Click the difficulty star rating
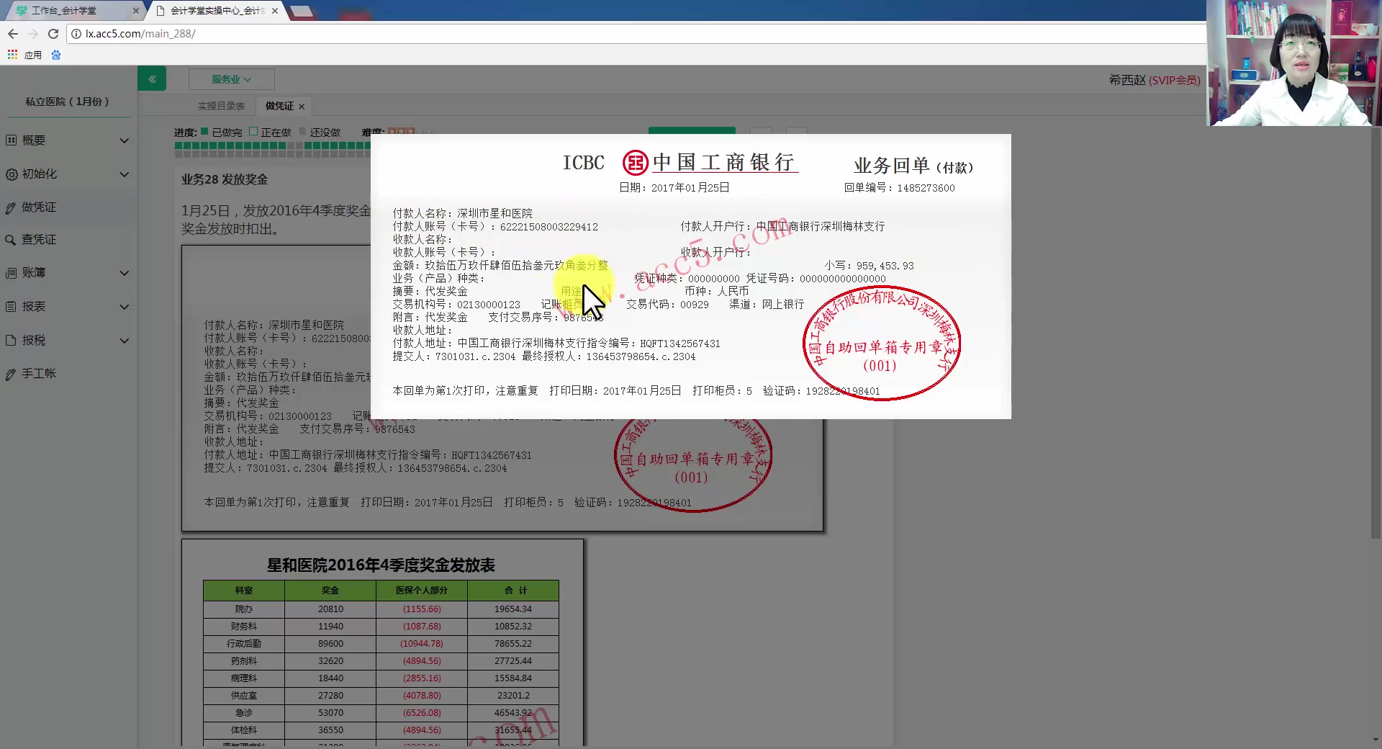 pos(401,132)
